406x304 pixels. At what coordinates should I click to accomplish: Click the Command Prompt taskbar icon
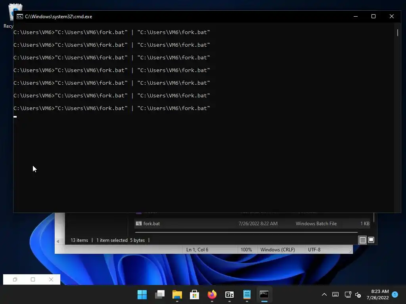(264, 294)
